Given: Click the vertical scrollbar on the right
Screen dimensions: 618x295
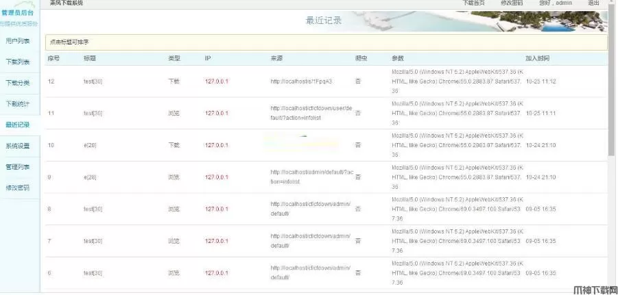Looking at the screenshot, I should 612,103.
